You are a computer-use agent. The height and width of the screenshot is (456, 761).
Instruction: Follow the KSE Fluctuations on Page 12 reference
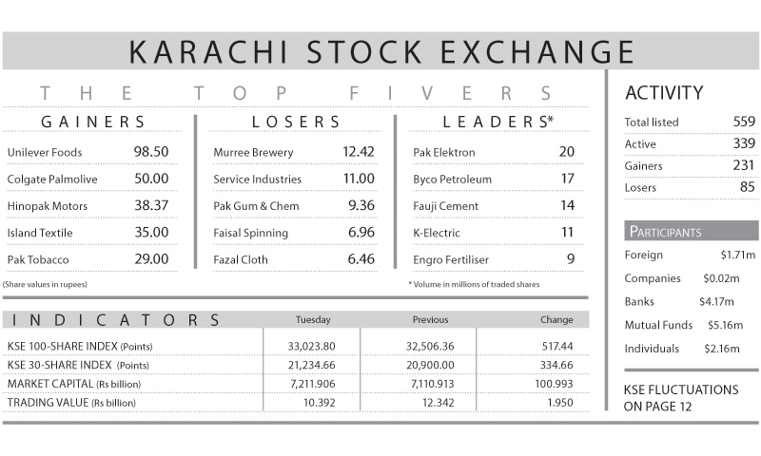tap(681, 398)
